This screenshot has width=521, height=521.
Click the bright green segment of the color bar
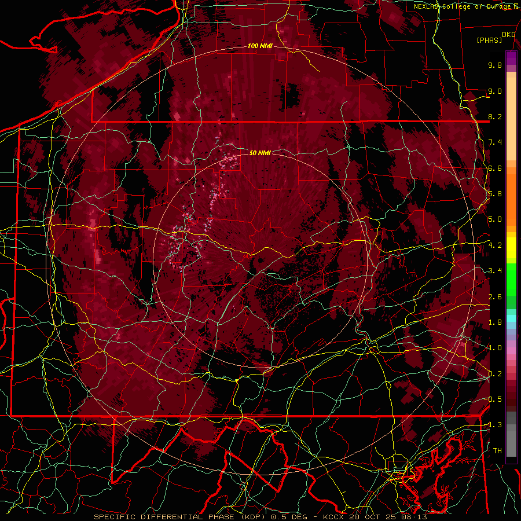[511, 280]
